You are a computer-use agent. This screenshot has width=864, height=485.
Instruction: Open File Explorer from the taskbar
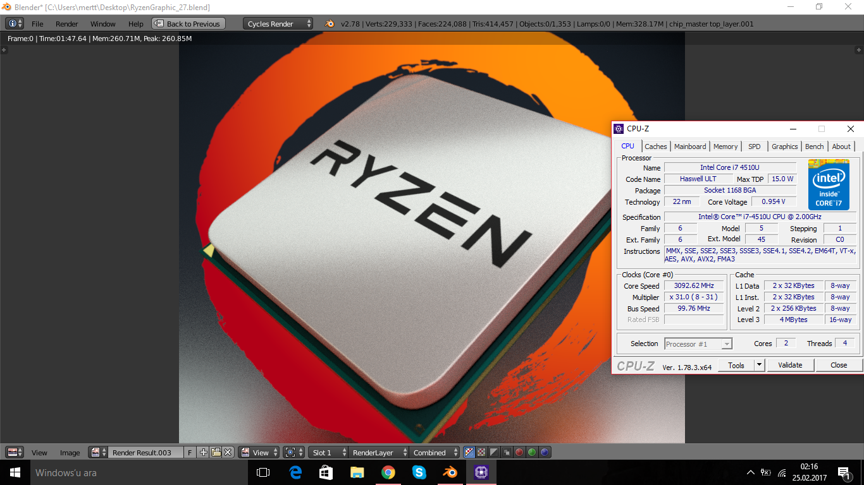(357, 472)
